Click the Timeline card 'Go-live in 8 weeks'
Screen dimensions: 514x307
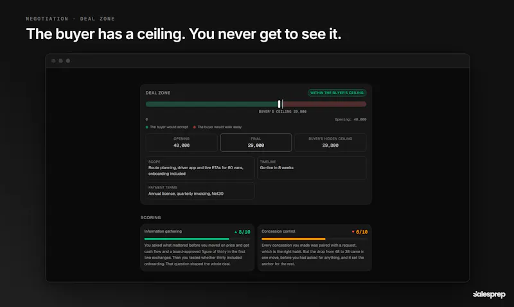coord(312,168)
